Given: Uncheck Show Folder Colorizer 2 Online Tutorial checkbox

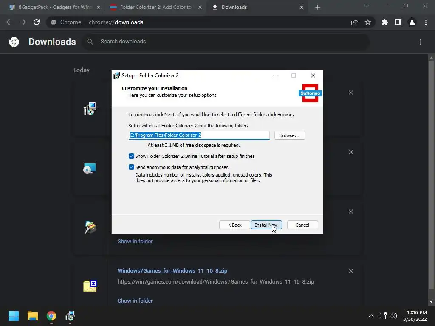Looking at the screenshot, I should click(x=132, y=156).
